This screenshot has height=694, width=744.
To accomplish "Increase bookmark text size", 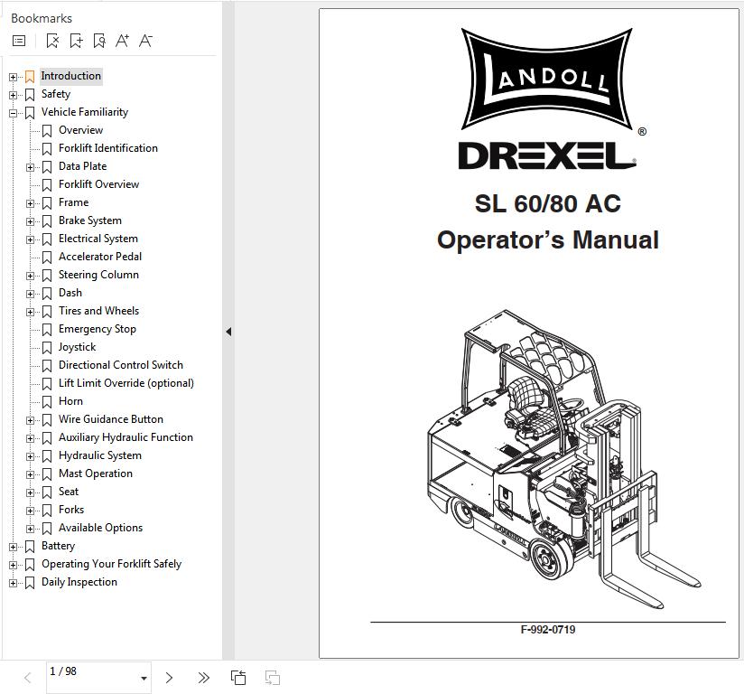I will pyautogui.click(x=123, y=41).
